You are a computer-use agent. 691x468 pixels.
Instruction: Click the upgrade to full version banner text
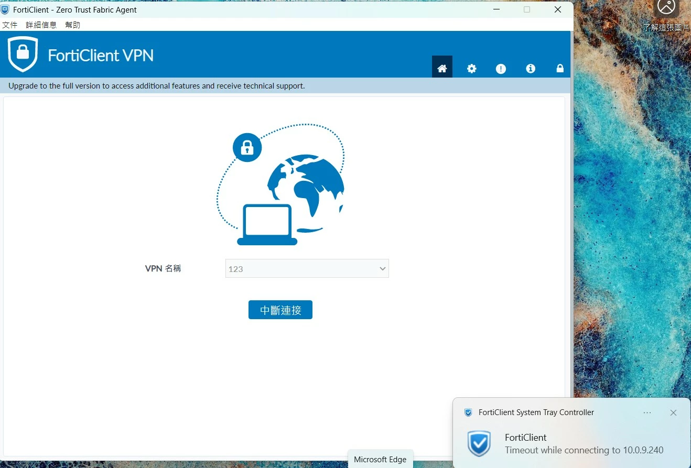pos(157,85)
